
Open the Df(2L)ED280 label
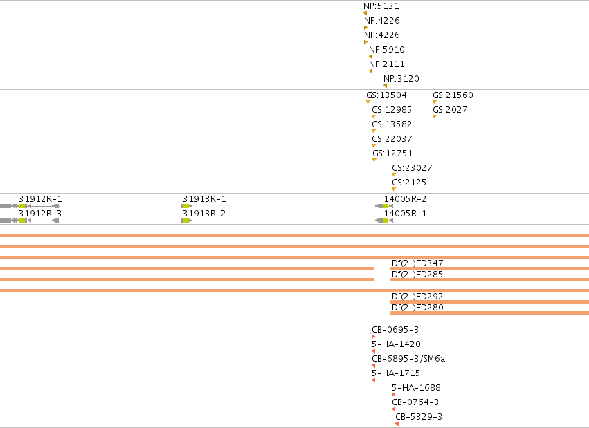pos(417,307)
